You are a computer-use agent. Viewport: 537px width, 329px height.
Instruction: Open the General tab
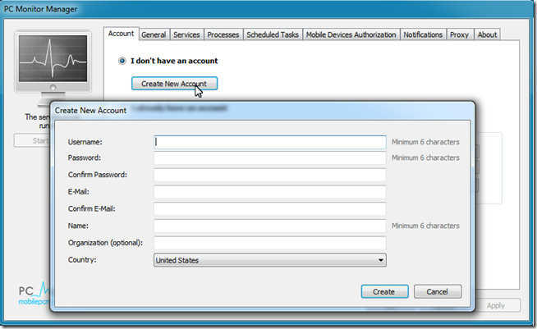click(154, 34)
